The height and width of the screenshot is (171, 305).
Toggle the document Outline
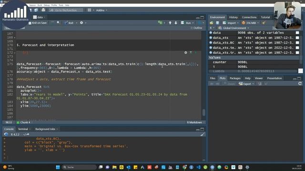pyautogui.click(x=196, y=28)
